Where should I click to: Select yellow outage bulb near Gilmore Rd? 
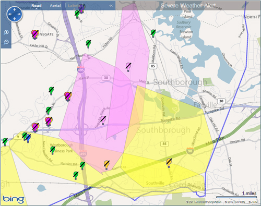(x=106, y=165)
